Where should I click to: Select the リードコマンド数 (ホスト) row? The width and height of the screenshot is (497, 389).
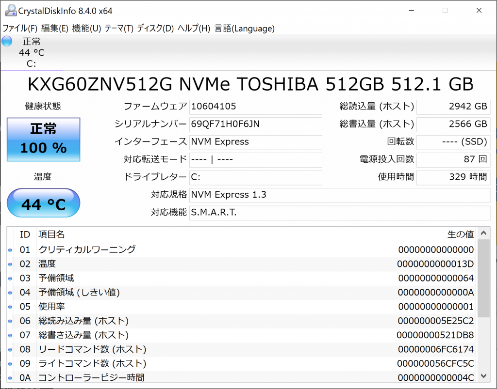pyautogui.click(x=241, y=349)
